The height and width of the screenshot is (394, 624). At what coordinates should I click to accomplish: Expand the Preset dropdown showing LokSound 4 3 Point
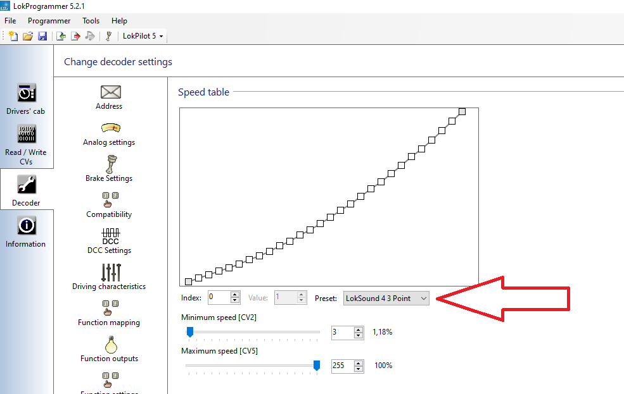386,298
